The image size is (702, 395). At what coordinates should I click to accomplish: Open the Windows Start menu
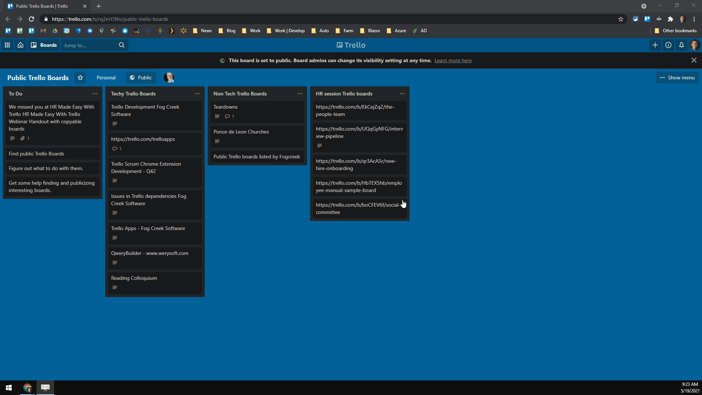coord(8,387)
